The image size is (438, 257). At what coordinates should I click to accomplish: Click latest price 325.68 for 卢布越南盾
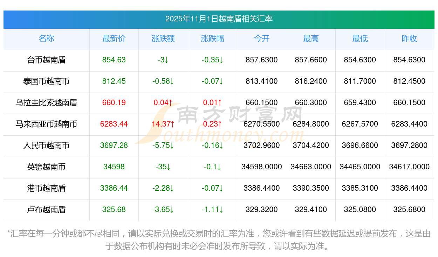[114, 210]
